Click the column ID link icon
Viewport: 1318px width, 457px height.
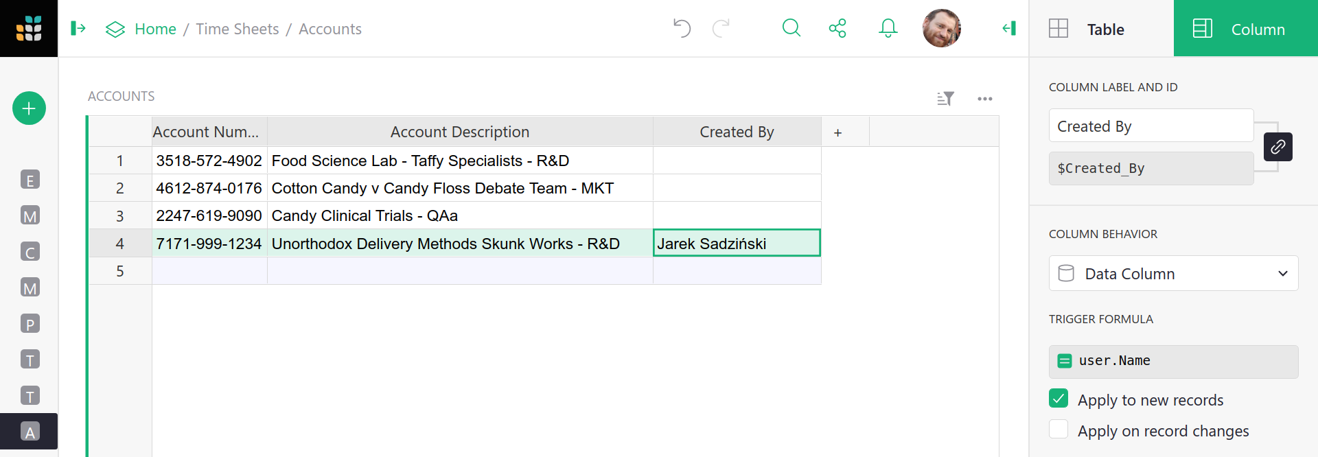tap(1277, 147)
